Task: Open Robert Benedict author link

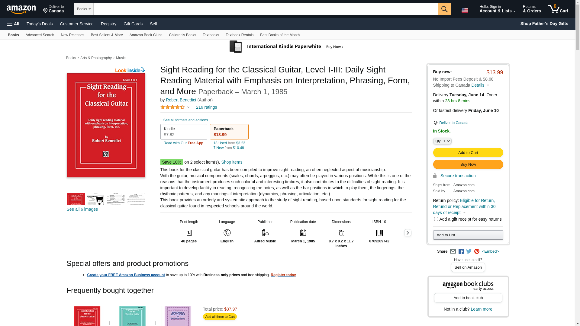Action: (x=181, y=100)
